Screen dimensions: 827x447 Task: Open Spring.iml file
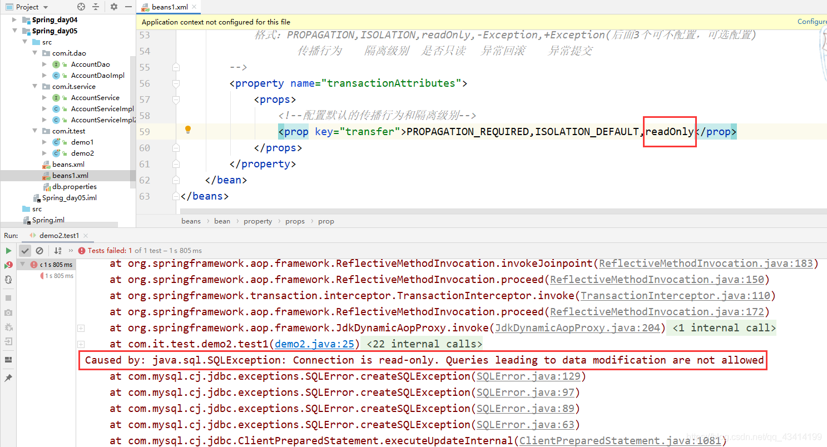click(x=48, y=220)
